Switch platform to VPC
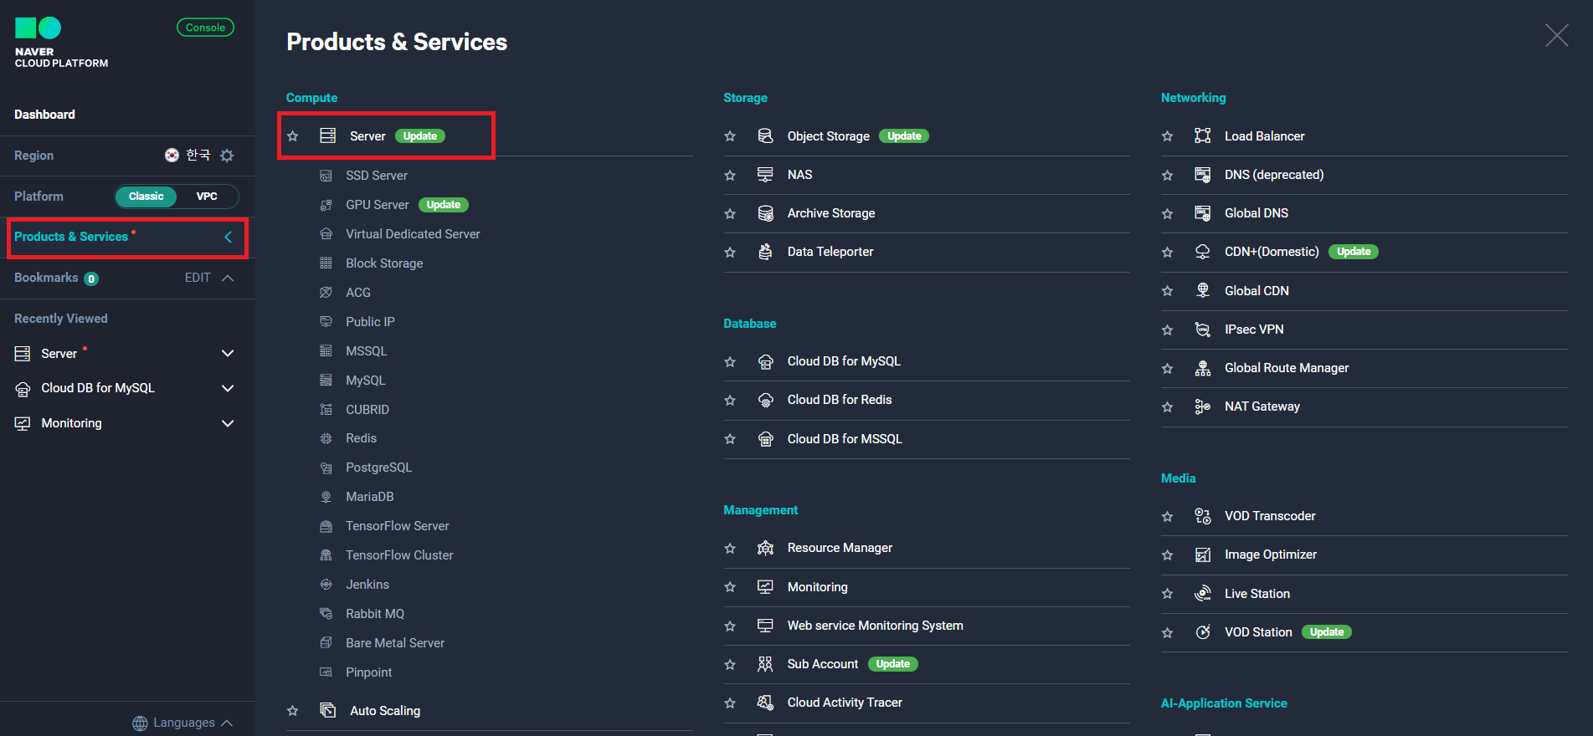Image resolution: width=1593 pixels, height=736 pixels. click(x=207, y=197)
